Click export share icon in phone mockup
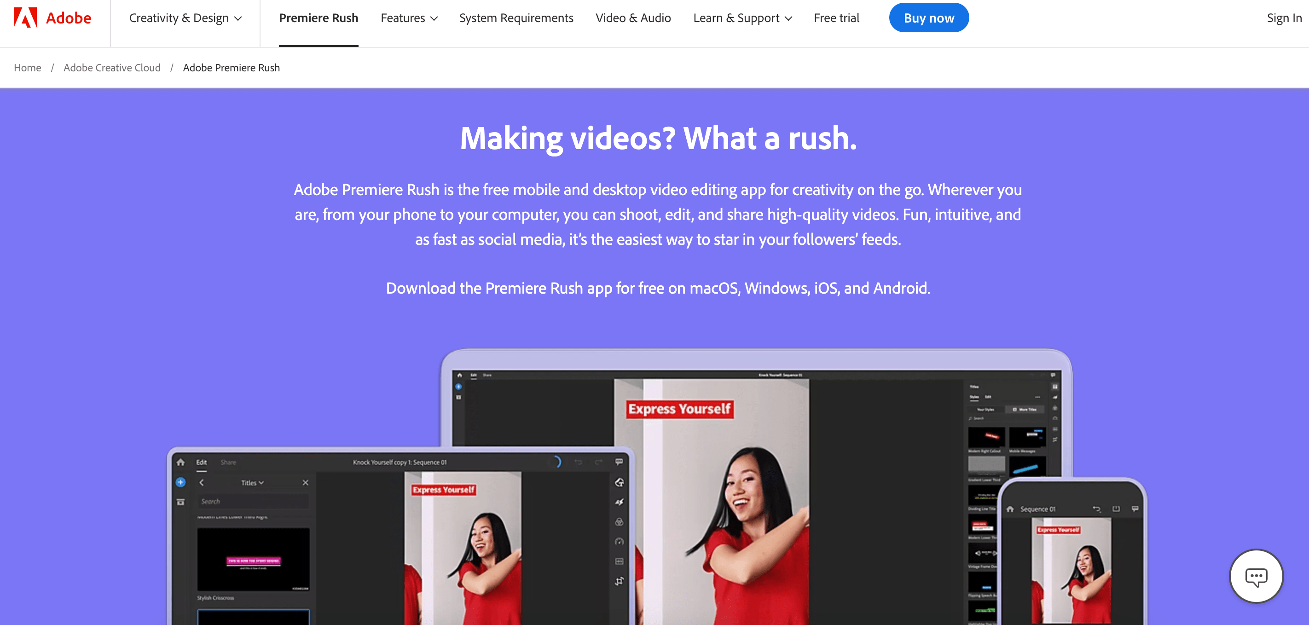Viewport: 1309px width, 625px height. pos(1116,509)
